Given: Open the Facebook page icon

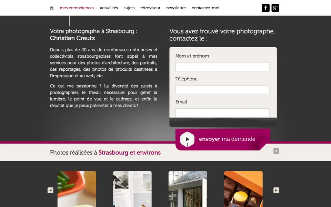Looking at the screenshot, I should [x=265, y=8].
